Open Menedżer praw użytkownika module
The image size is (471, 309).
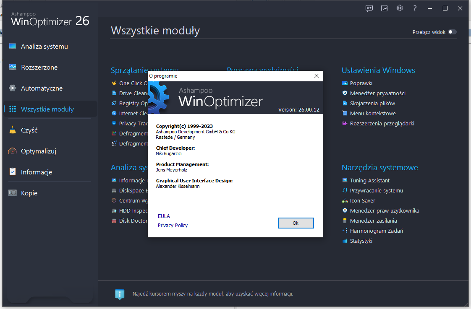click(385, 211)
